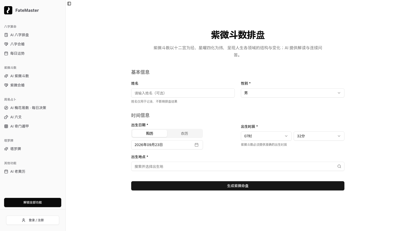Screen dimensions: 410x231
Task: Open the 32分 minute dropdown
Action: click(319, 136)
